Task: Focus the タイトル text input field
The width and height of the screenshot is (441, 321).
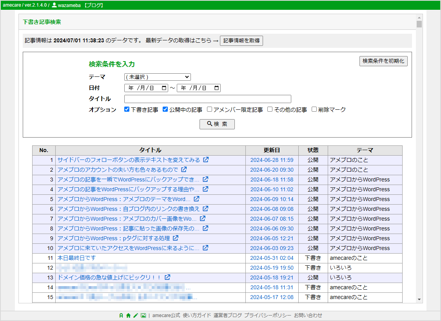Action: [x=207, y=99]
